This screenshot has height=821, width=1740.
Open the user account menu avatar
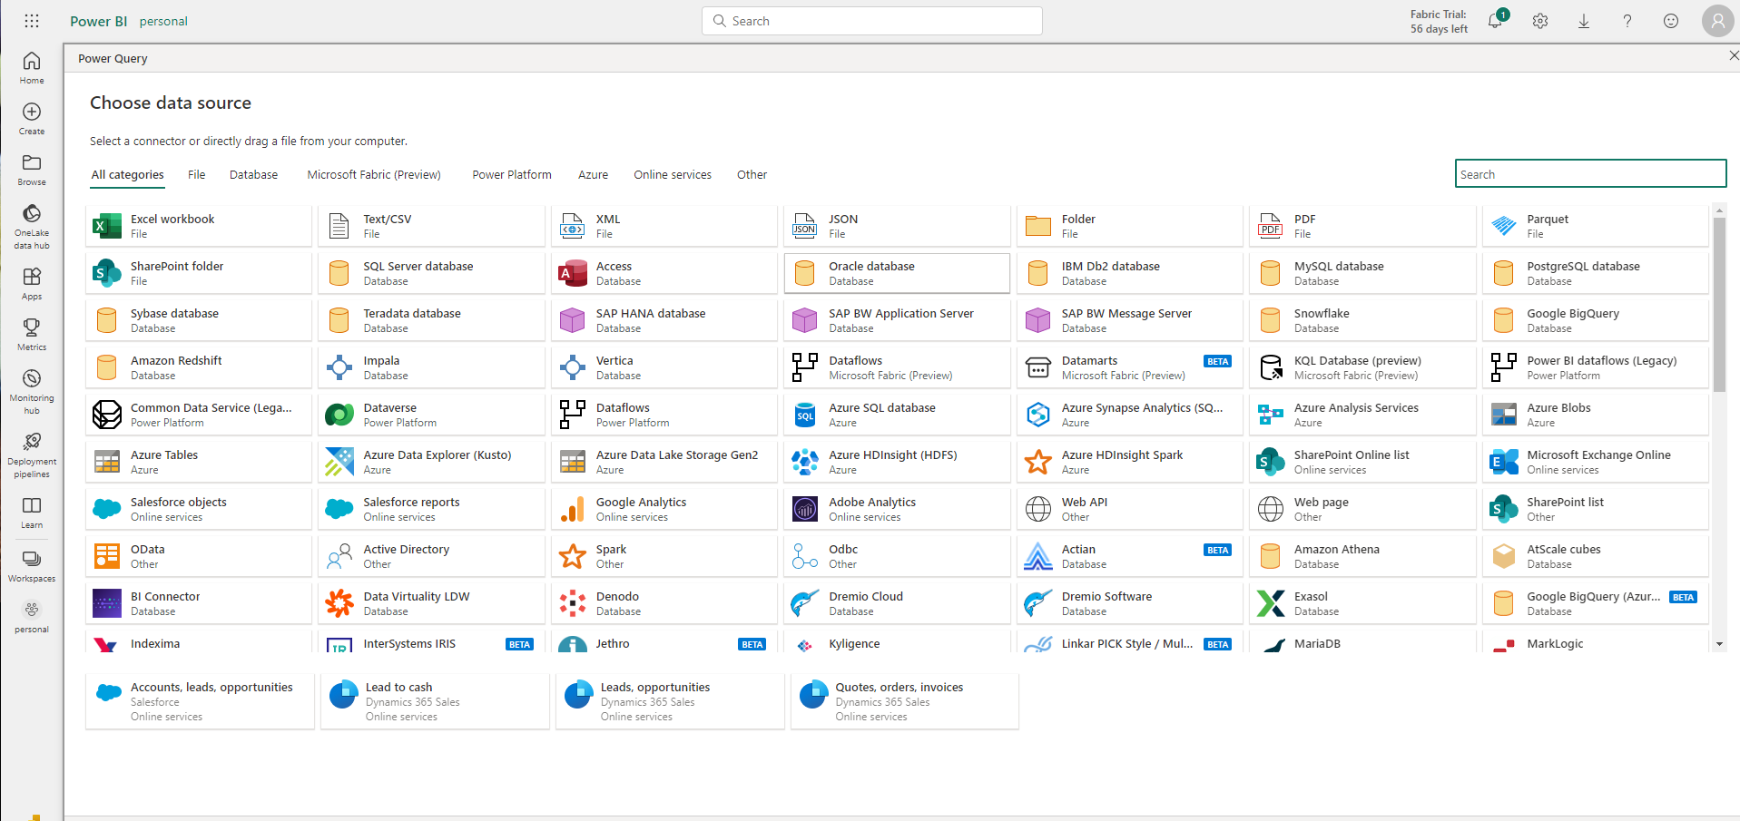1717,21
